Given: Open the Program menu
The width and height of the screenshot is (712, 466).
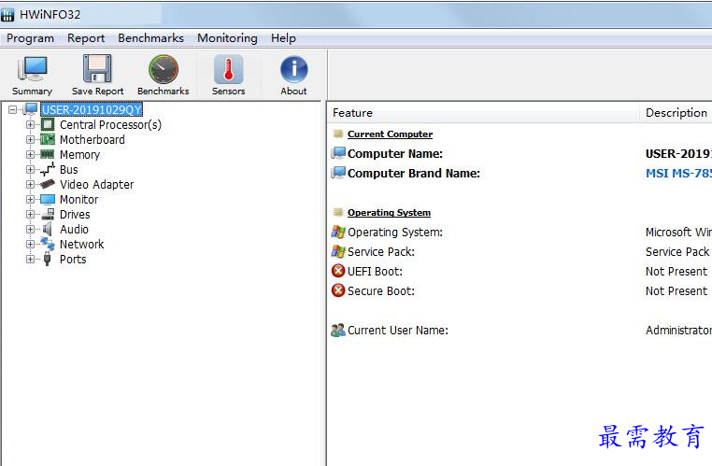Looking at the screenshot, I should (x=31, y=38).
